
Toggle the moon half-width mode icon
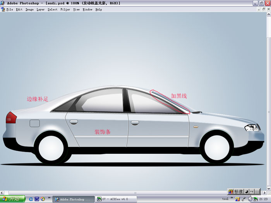pos(246,191)
